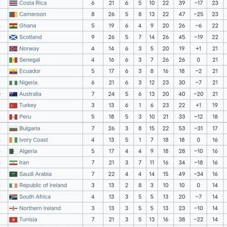Open the Bulgaria team link
The height and width of the screenshot is (227, 227).
(30, 128)
